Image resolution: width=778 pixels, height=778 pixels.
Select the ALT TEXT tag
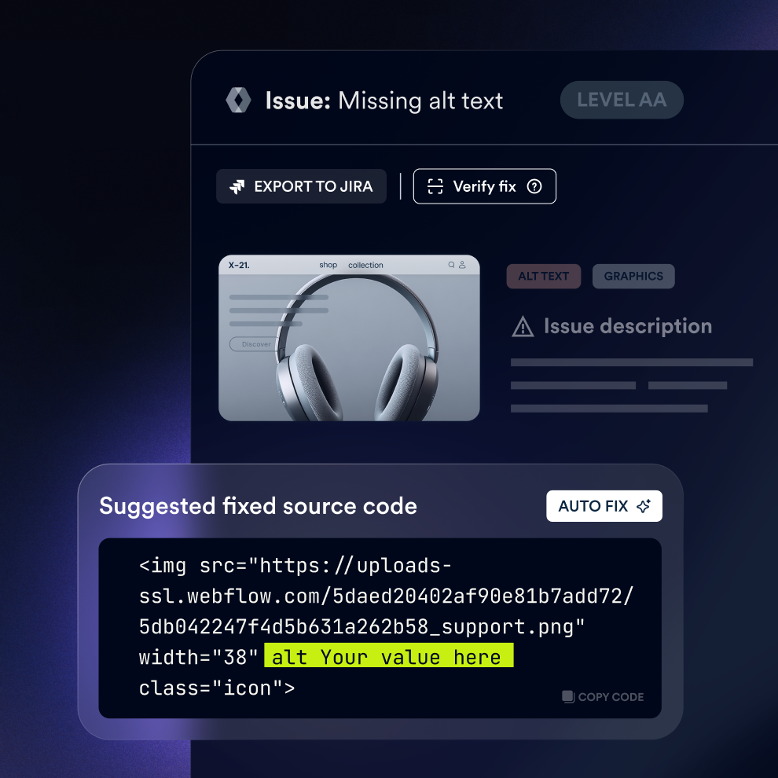[544, 276]
